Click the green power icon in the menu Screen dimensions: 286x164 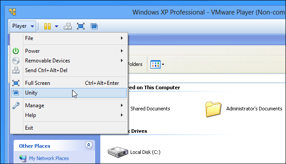[x=16, y=51]
